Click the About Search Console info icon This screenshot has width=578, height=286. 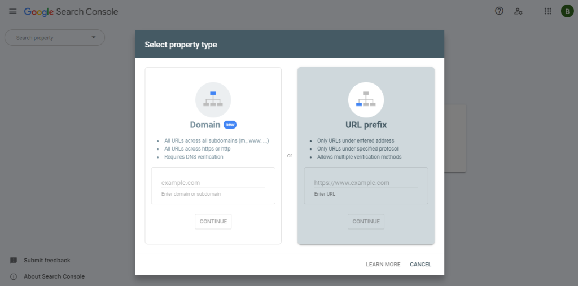[14, 276]
